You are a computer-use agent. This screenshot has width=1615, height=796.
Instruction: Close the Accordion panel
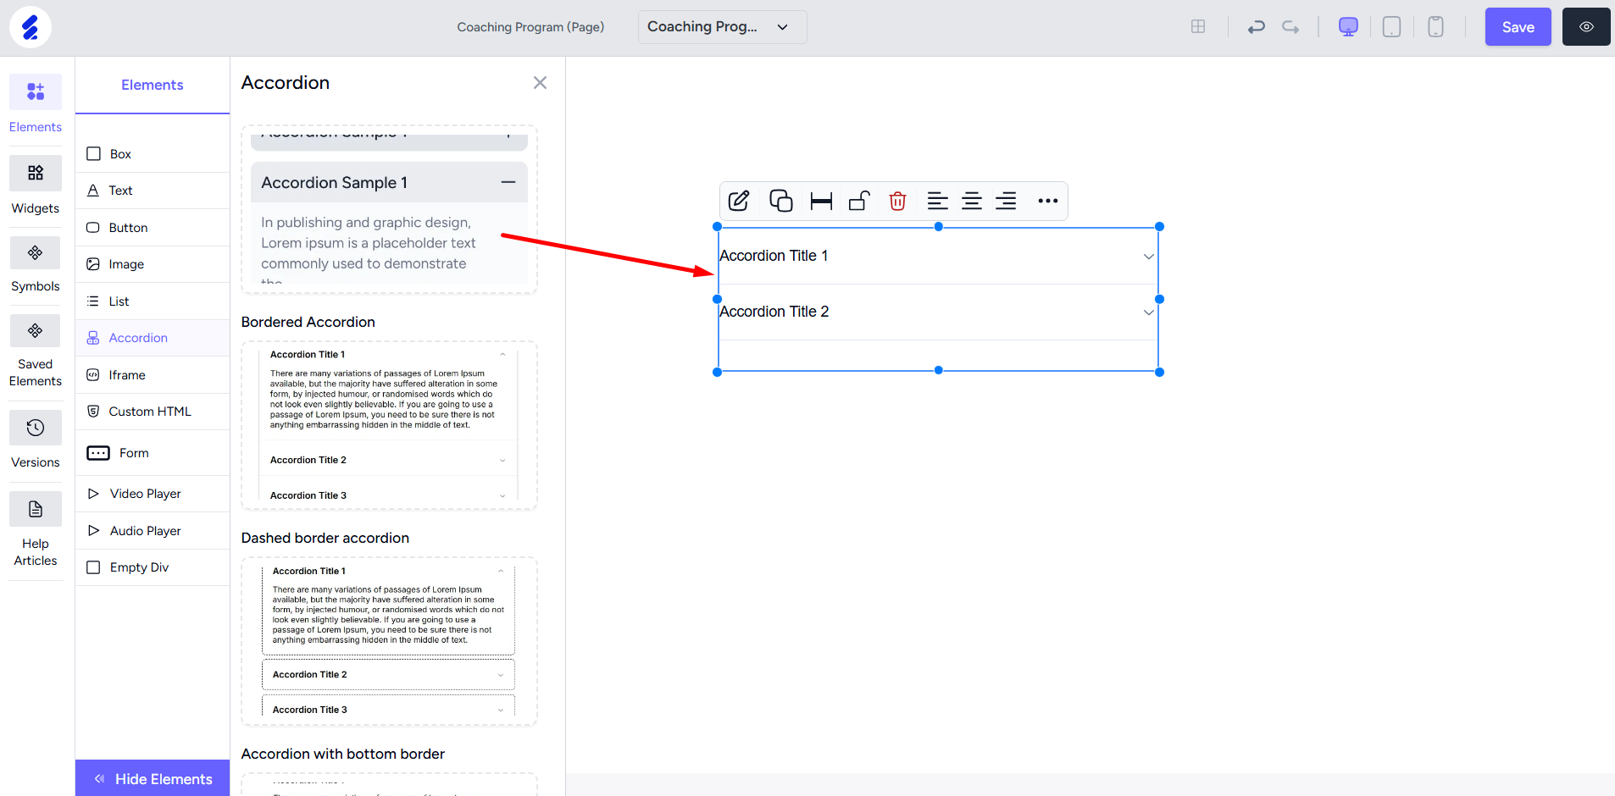coord(540,83)
